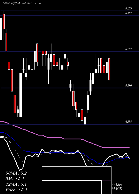Click the 5MA : 5.1 legend text
The image size is (139, 194).
15,179
